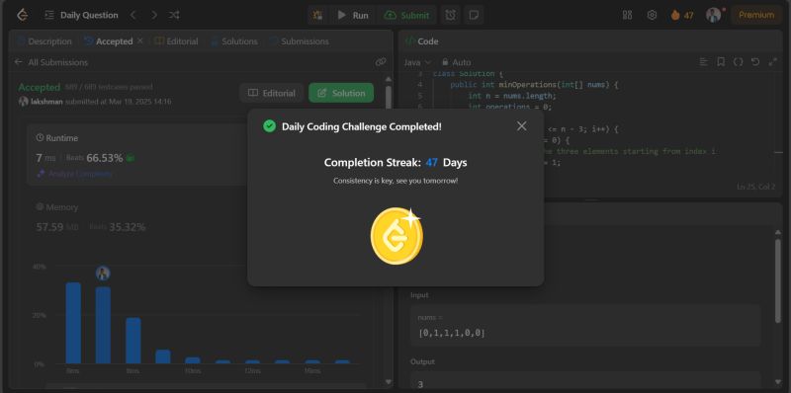Close the Accepted tab
The width and height of the screenshot is (791, 393).
140,40
